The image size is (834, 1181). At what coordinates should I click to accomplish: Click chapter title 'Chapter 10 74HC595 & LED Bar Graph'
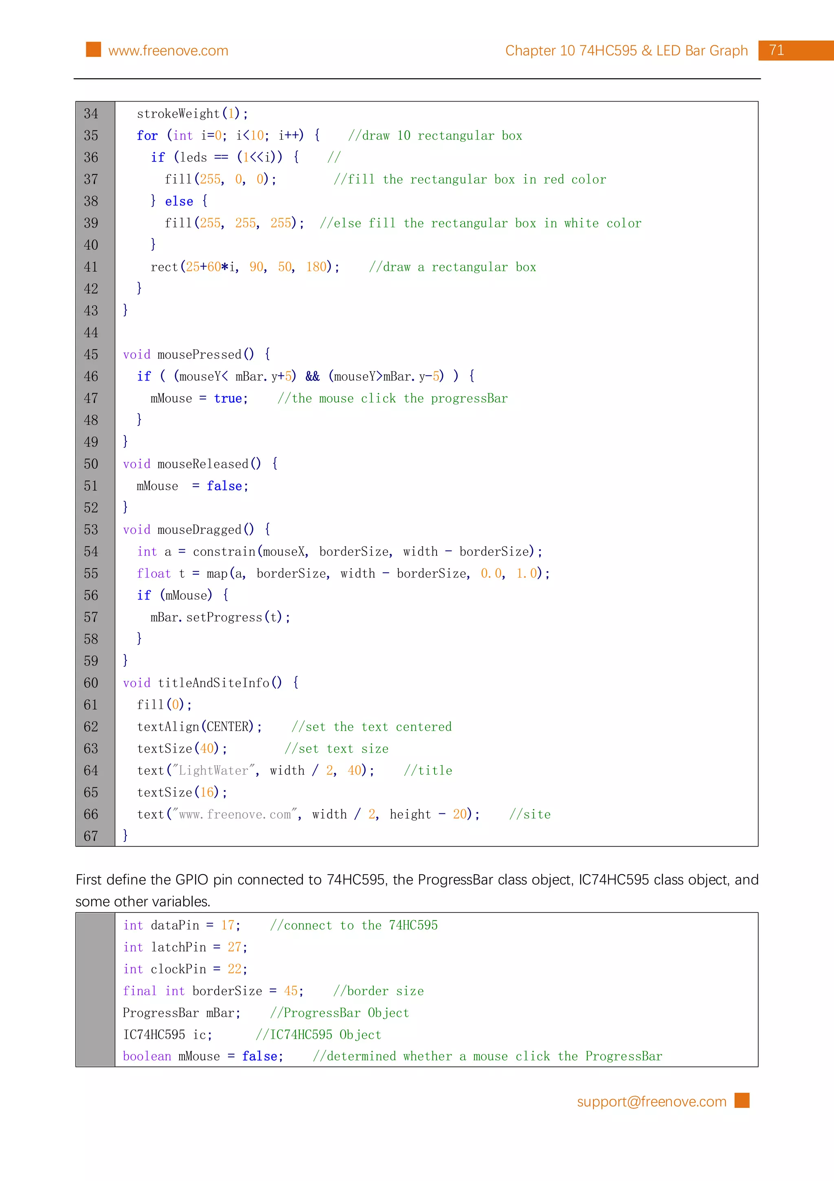point(626,51)
